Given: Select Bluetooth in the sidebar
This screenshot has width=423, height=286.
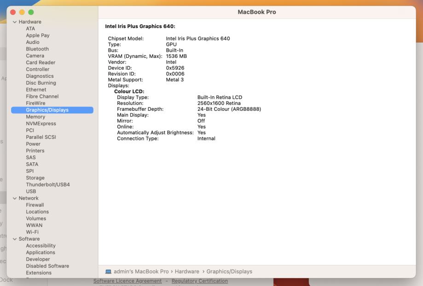Looking at the screenshot, I should pyautogui.click(x=37, y=49).
